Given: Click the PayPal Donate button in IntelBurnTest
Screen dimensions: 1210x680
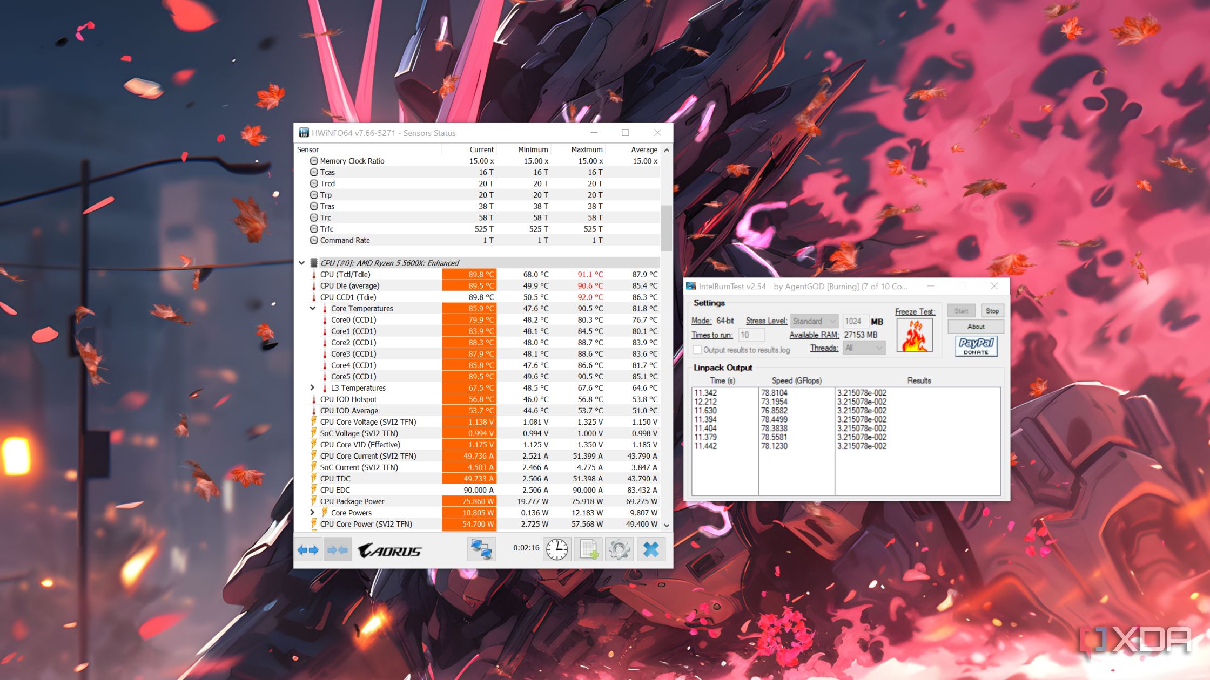Looking at the screenshot, I should point(976,346).
